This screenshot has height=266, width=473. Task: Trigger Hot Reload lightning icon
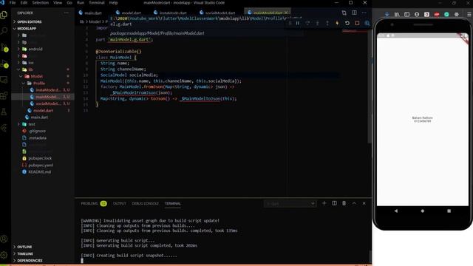coord(337,23)
